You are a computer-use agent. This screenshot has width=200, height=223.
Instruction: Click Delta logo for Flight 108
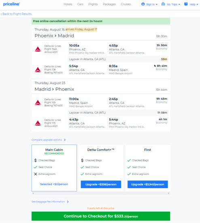[x=38, y=70]
